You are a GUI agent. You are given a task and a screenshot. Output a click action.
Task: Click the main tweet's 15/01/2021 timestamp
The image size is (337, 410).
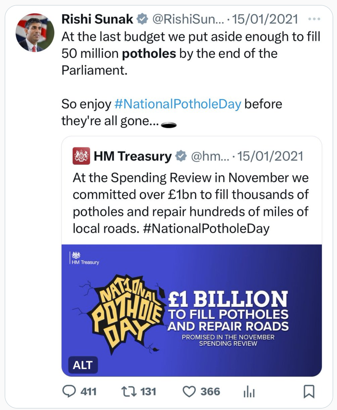(x=265, y=19)
